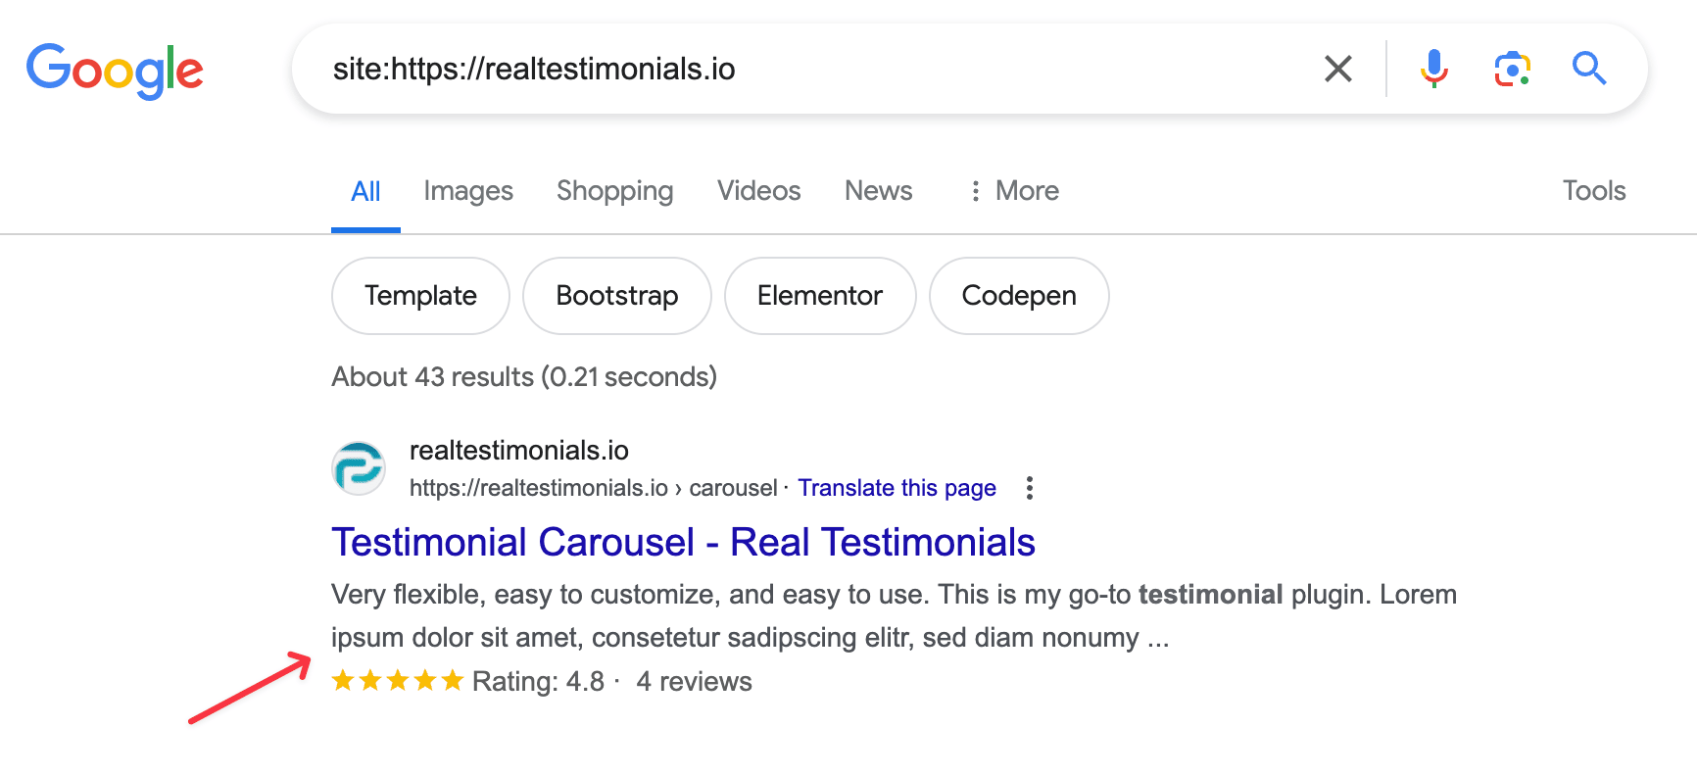
Task: Open the Videos tab
Action: (x=758, y=190)
